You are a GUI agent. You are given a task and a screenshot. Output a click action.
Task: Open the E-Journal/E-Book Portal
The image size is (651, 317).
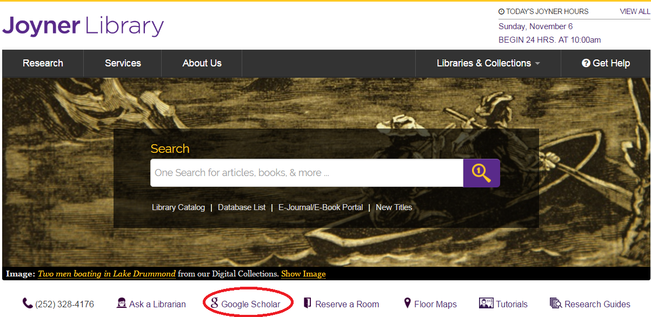[321, 207]
